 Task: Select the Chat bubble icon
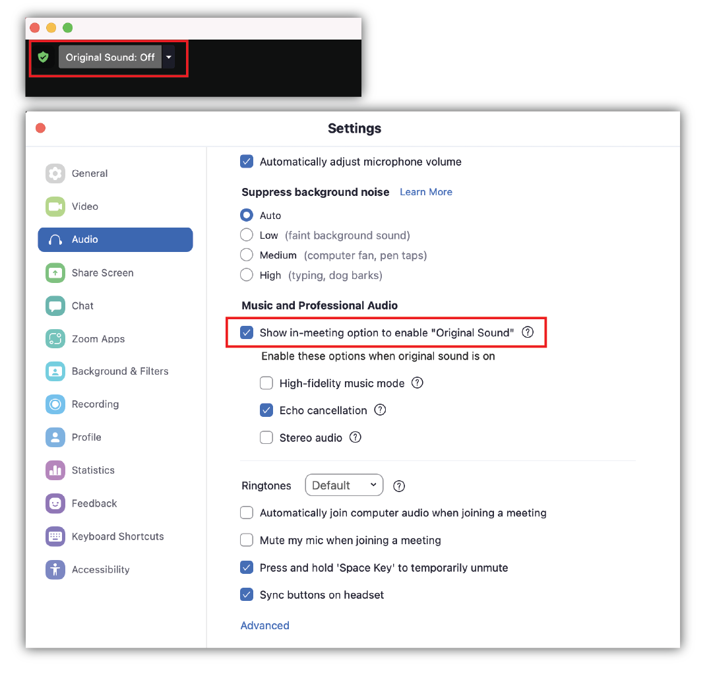coord(55,306)
